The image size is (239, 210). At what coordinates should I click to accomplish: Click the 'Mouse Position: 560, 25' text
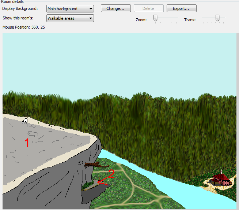tap(24, 27)
